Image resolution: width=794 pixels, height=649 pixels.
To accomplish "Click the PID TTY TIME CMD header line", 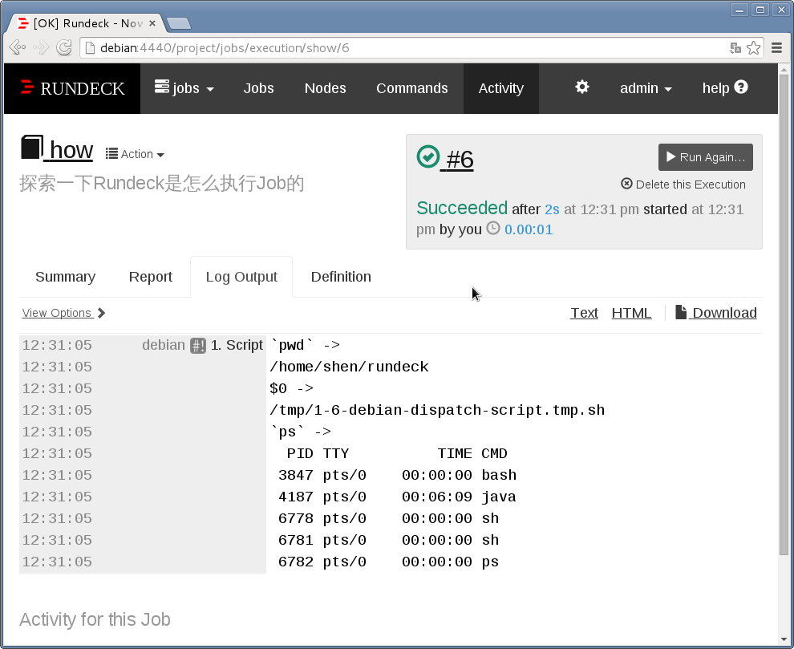I will [397, 453].
